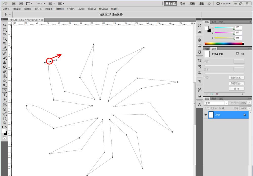Reset default foreground and background colors
The image size is (253, 176).
point(3,127)
